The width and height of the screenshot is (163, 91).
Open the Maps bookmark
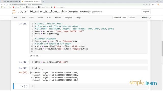(22, 7)
